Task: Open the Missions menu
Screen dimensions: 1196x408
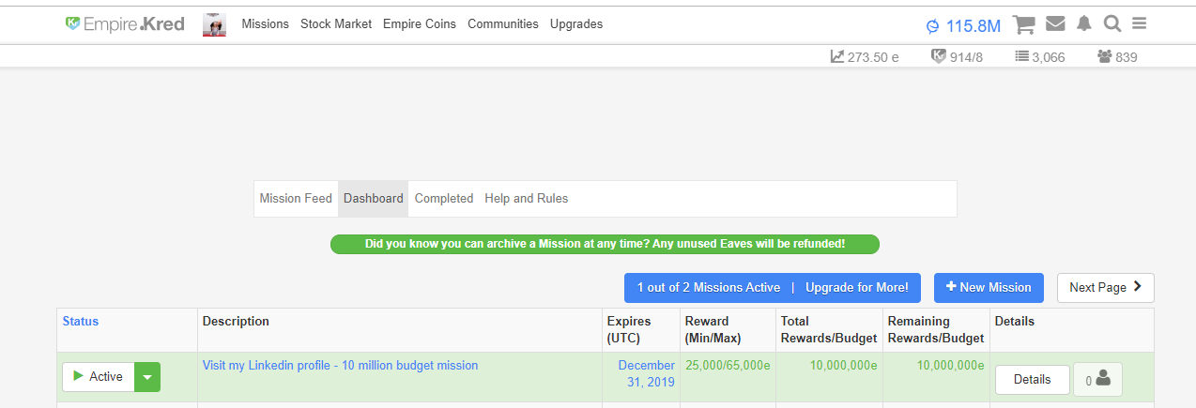Action: [265, 24]
